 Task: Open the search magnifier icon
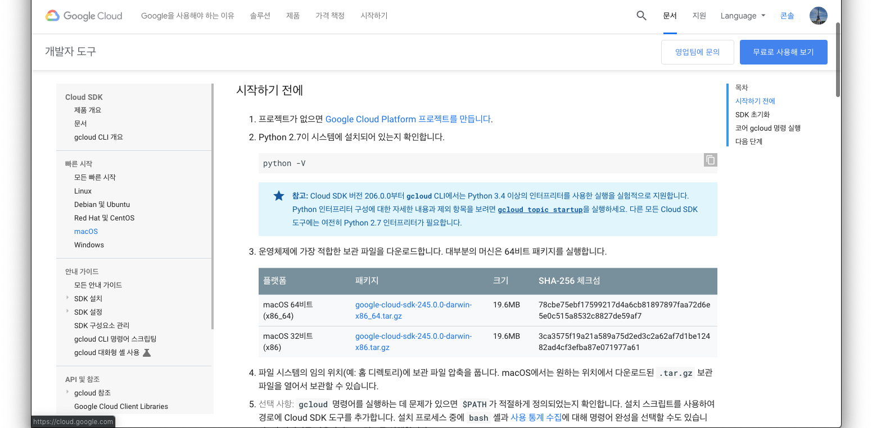pyautogui.click(x=641, y=16)
